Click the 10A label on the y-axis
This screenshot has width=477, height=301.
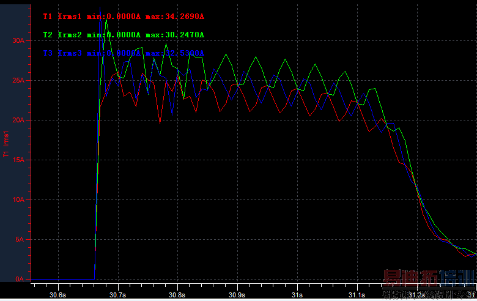click(18, 199)
